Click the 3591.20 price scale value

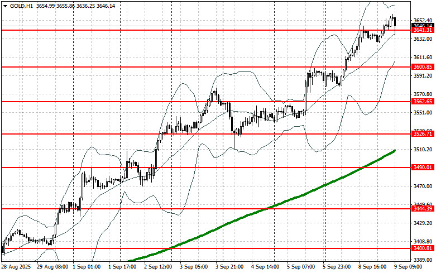tap(423, 75)
